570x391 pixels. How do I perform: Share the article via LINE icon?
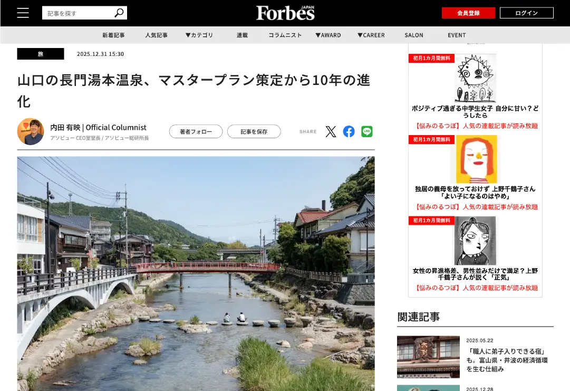pos(367,131)
